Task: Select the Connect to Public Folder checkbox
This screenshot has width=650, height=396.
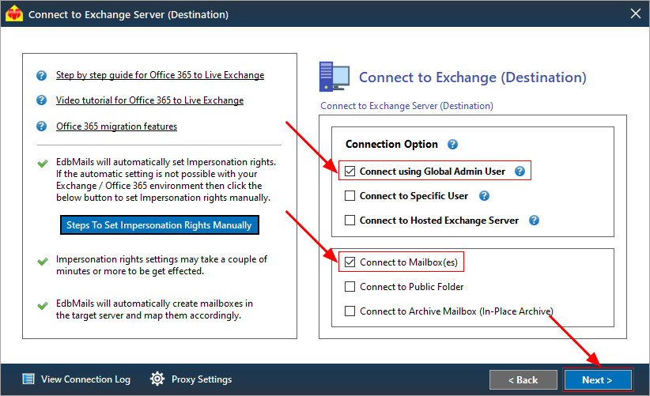Action: pos(350,287)
